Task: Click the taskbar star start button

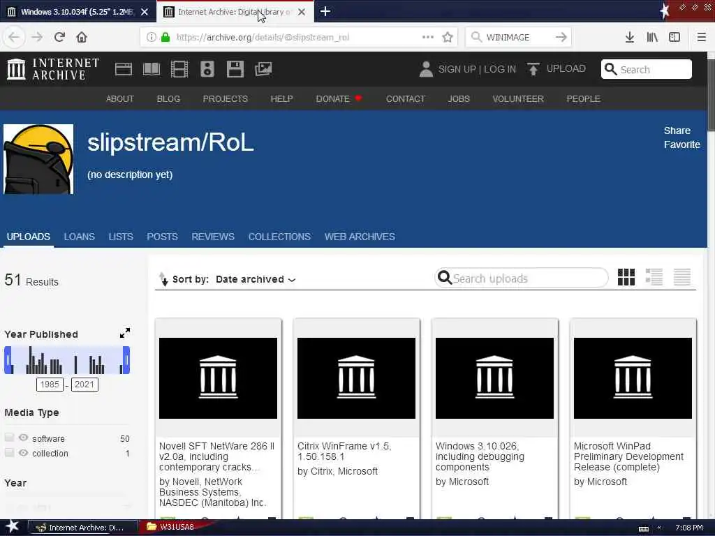Action: pyautogui.click(x=13, y=527)
